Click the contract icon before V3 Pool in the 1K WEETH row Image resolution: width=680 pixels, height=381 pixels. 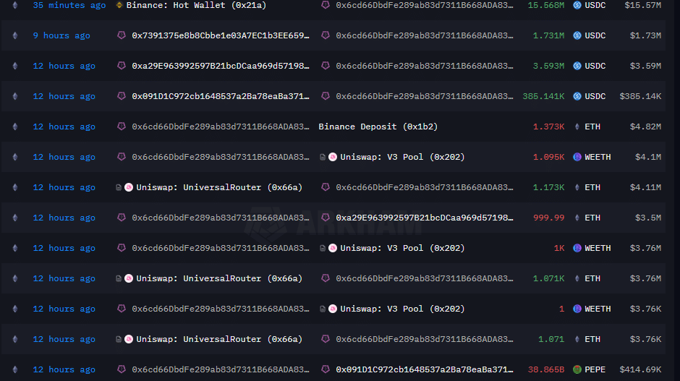click(322, 248)
